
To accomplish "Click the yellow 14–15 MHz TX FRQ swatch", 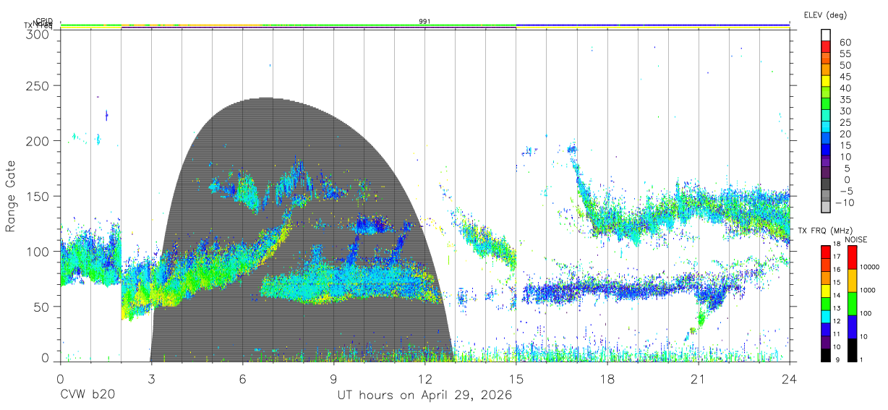I will coord(826,291).
